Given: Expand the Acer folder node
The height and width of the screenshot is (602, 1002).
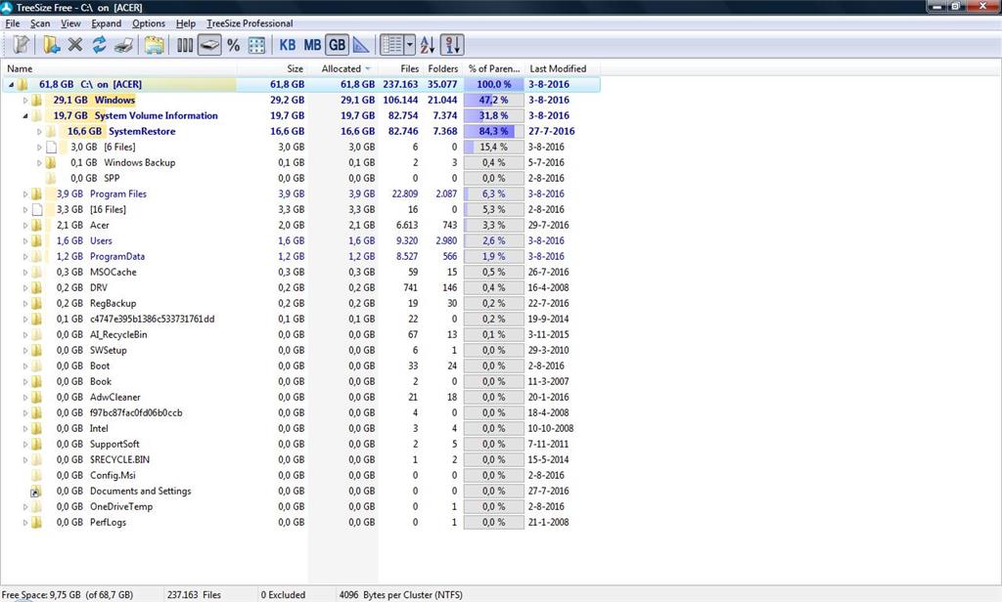Looking at the screenshot, I should [x=25, y=226].
